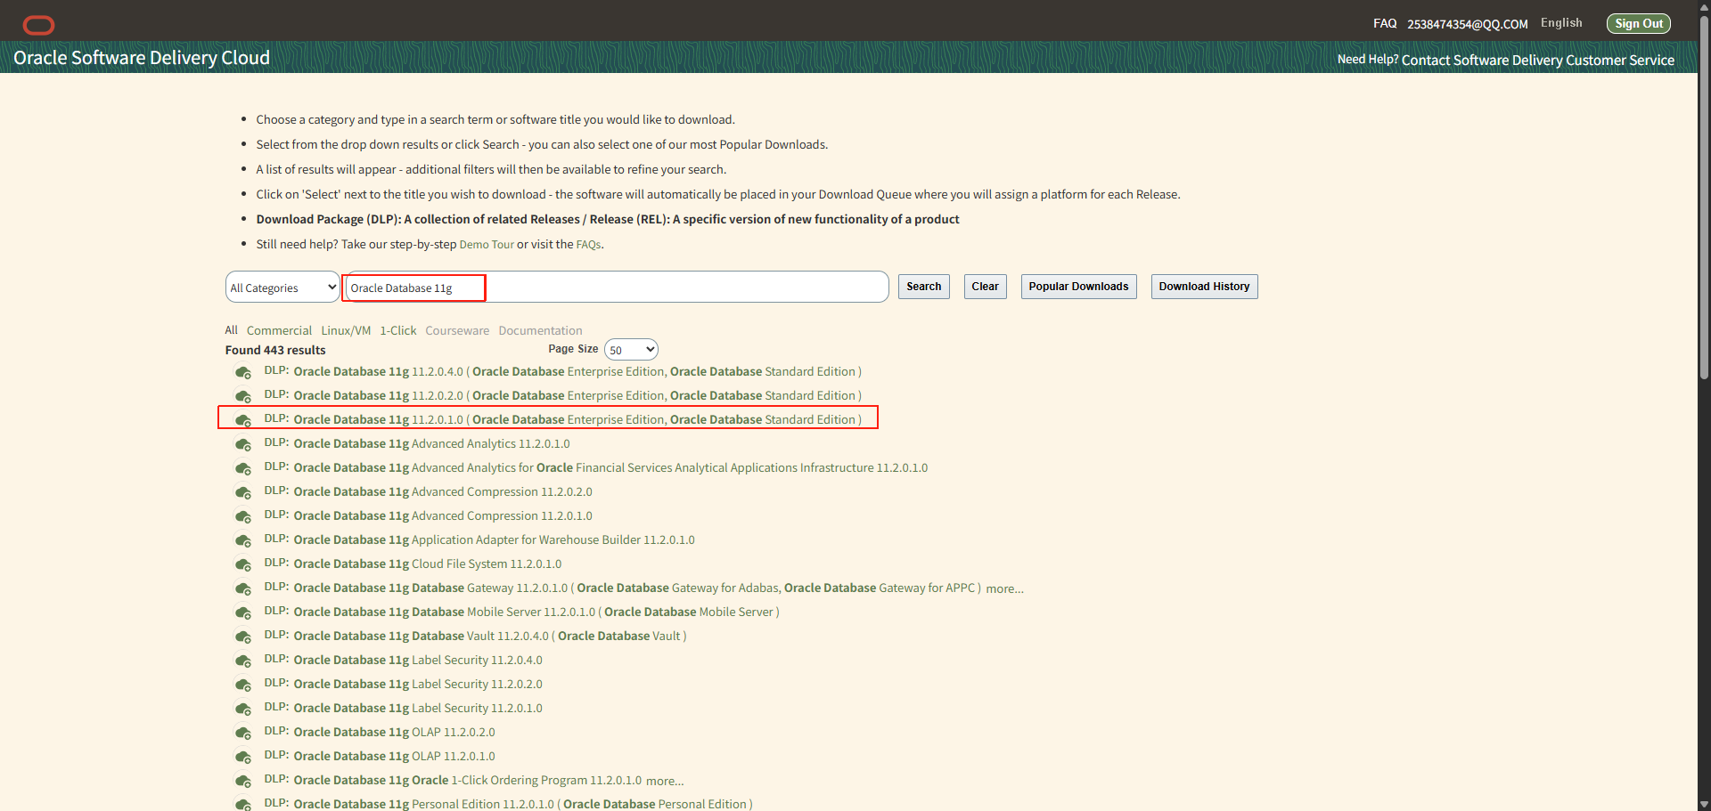Open Label Security 11.2.0.4.0 link
The width and height of the screenshot is (1711, 811).
(418, 661)
